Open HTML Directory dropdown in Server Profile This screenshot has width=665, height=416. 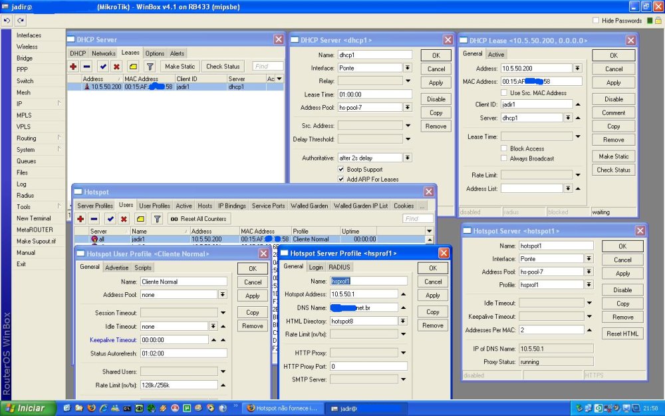pyautogui.click(x=403, y=321)
